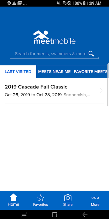The width and height of the screenshot is (109, 219).
Task: Tap the battery 100% status indicator
Action: [x=79, y=3]
